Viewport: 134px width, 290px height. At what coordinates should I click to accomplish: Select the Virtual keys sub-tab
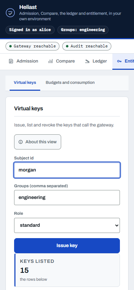[25, 83]
